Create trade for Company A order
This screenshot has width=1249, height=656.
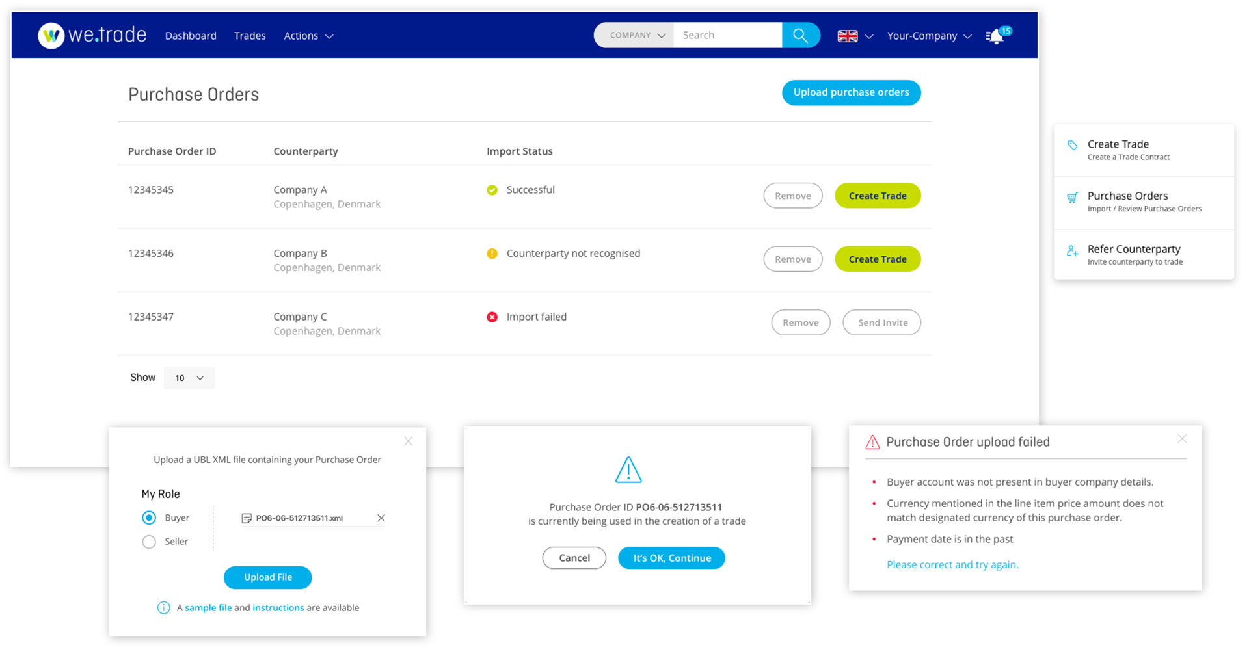click(878, 196)
